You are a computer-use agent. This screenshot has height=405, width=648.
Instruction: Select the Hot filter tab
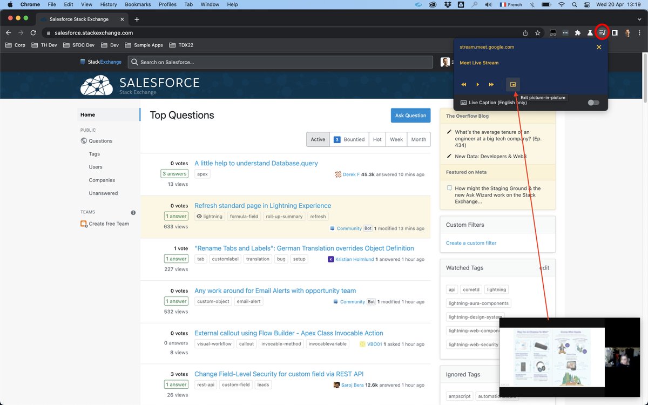click(377, 139)
